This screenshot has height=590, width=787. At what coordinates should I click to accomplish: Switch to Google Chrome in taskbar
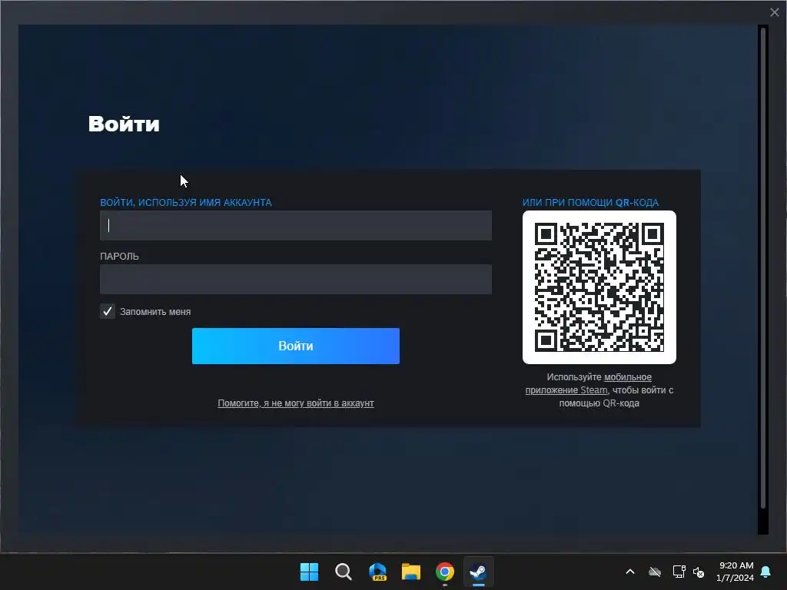(x=445, y=572)
